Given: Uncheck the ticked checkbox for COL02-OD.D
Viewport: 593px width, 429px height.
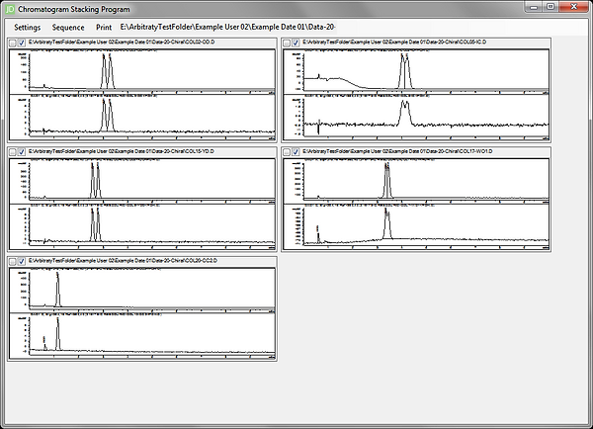Looking at the screenshot, I should click(22, 43).
